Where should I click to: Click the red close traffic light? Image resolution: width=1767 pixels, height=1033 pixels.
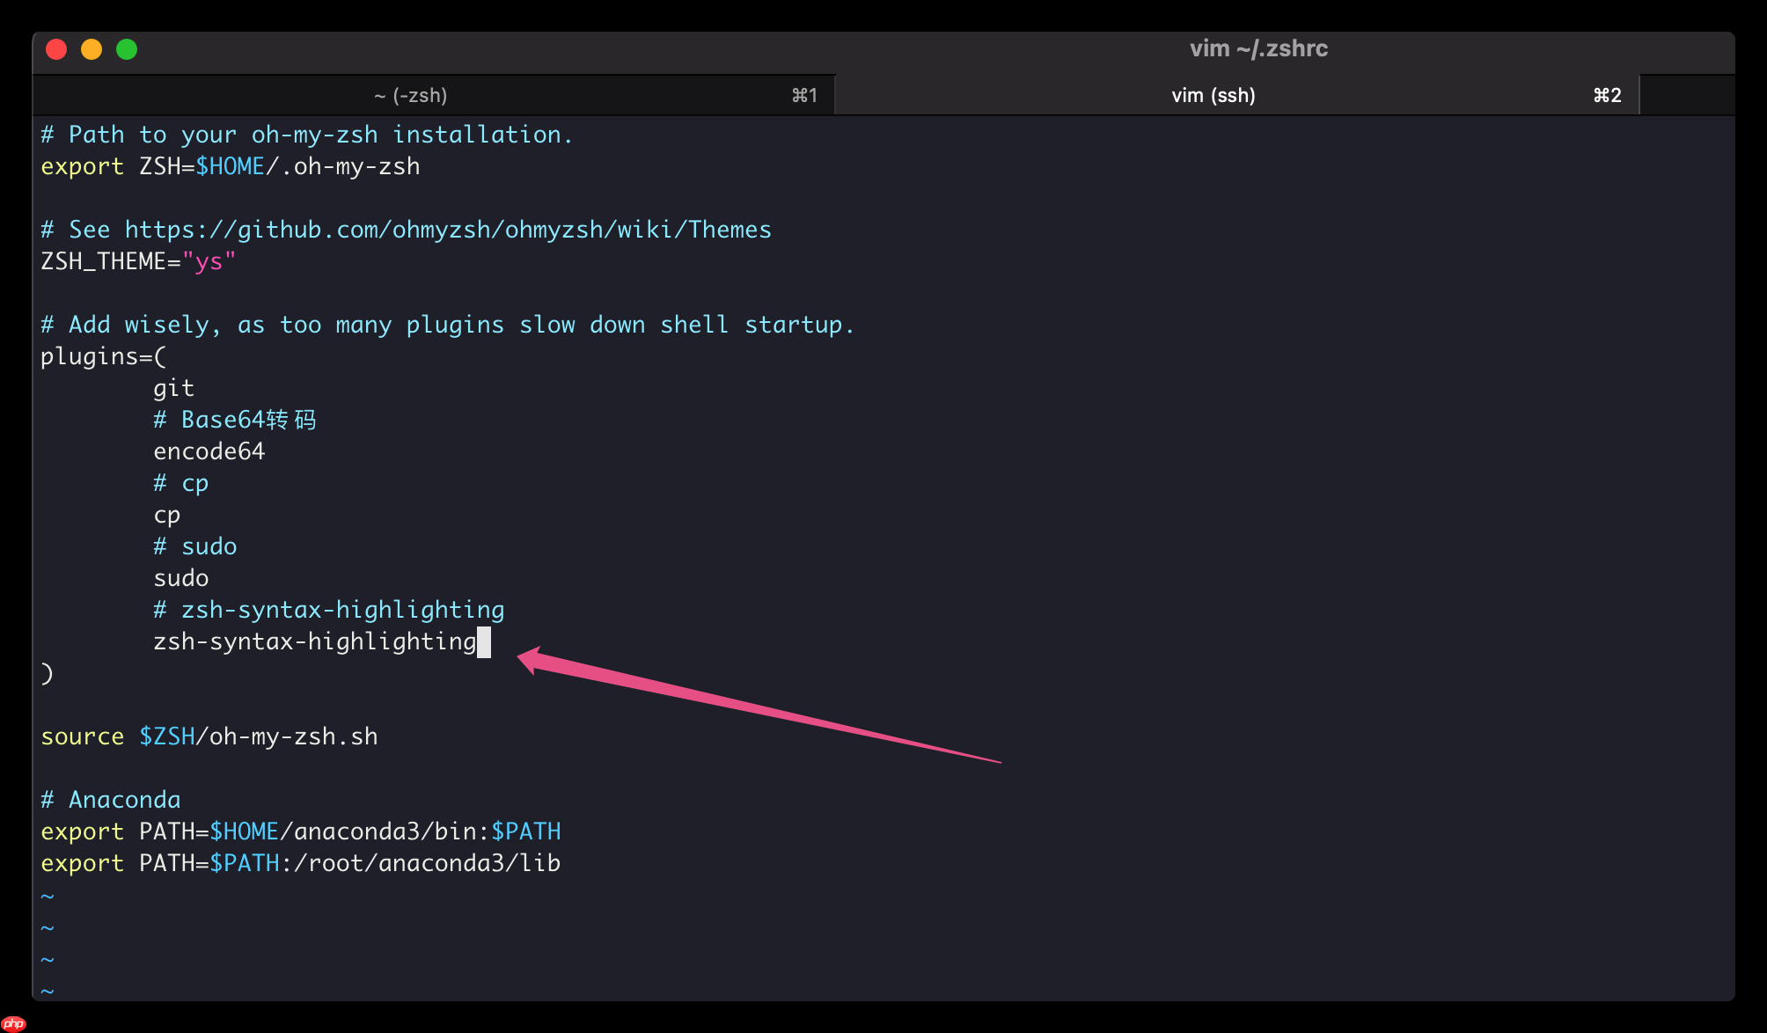click(x=55, y=50)
